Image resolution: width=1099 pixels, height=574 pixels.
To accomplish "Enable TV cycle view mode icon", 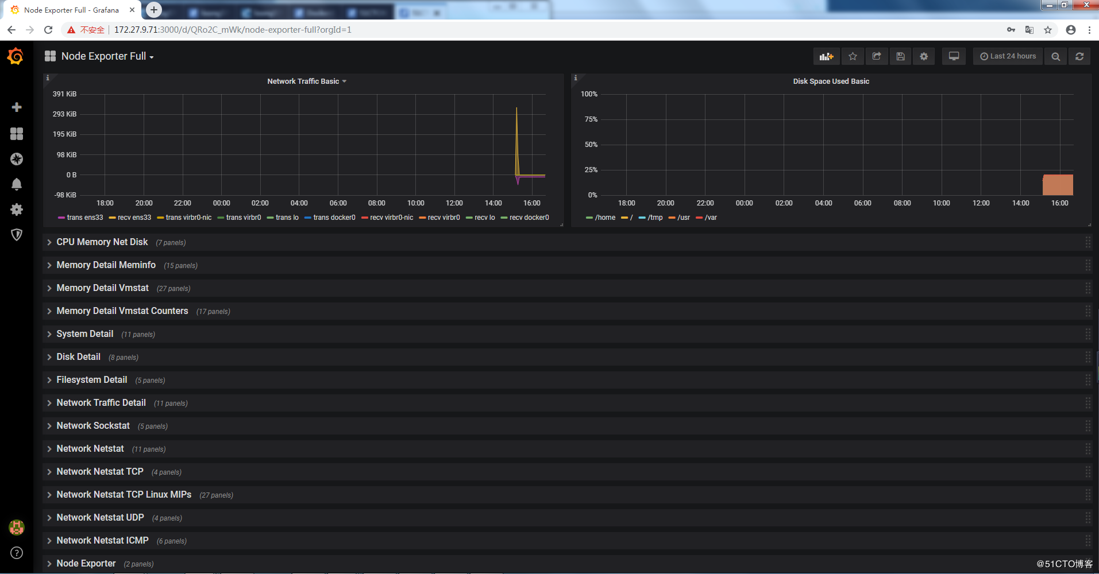I will point(953,56).
